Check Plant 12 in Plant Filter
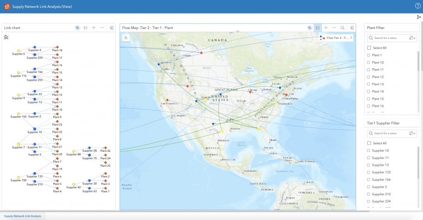Screen dimensions: 423x220 pyautogui.click(x=368, y=77)
